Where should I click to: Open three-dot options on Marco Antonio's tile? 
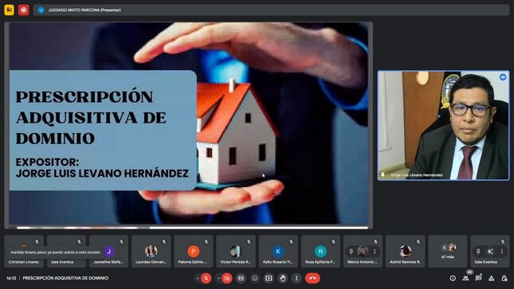coord(375,252)
